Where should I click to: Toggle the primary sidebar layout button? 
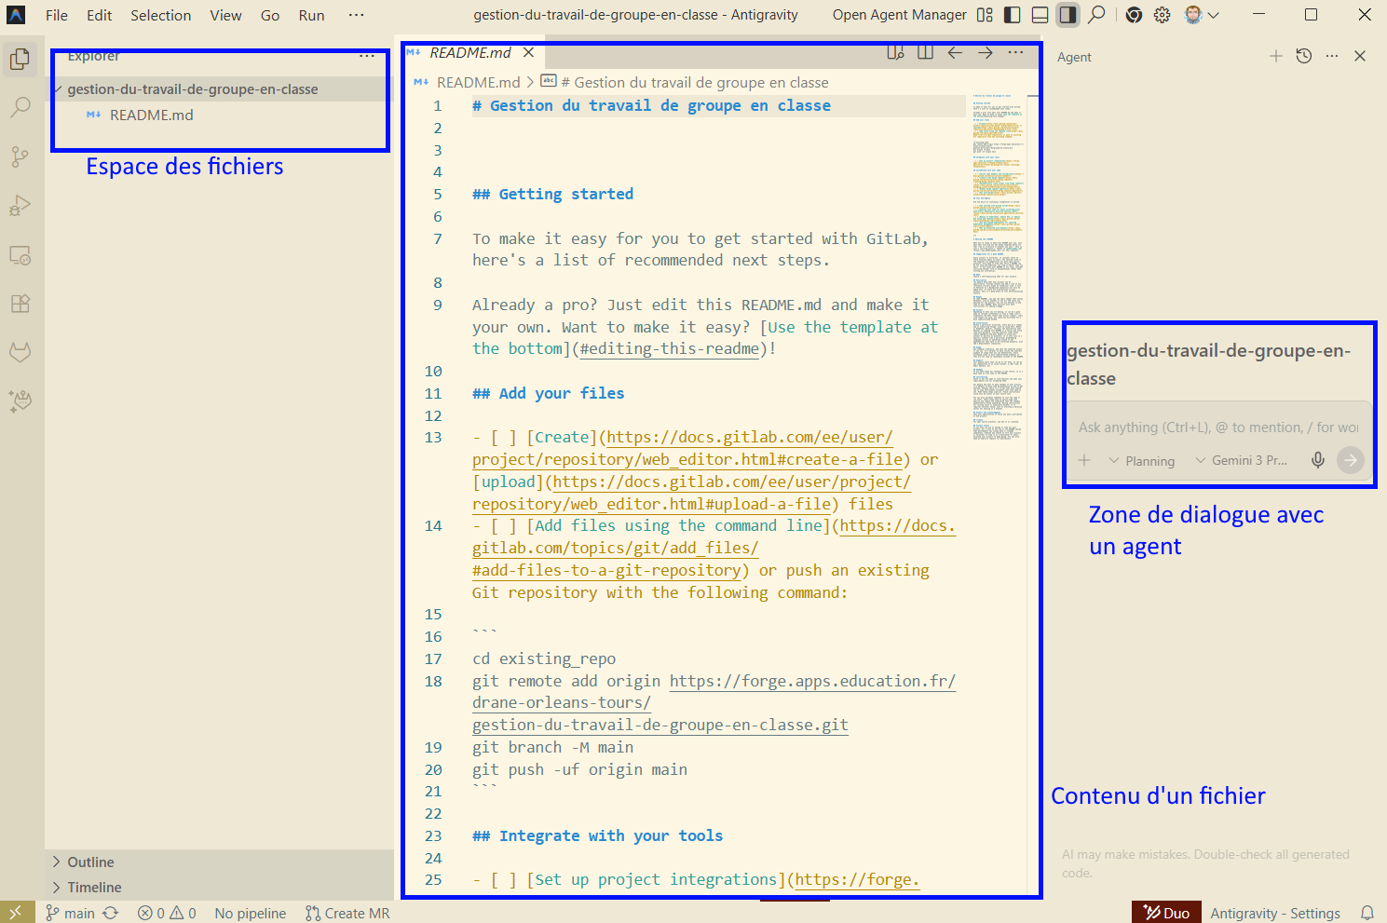1013,15
